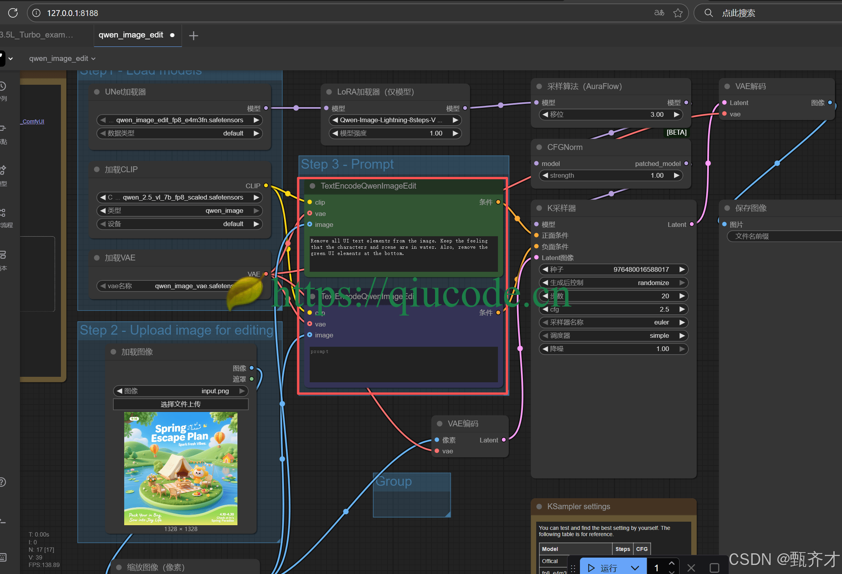Image resolution: width=842 pixels, height=574 pixels.
Task: Open a new workflow tab with plus icon
Action: 193,36
